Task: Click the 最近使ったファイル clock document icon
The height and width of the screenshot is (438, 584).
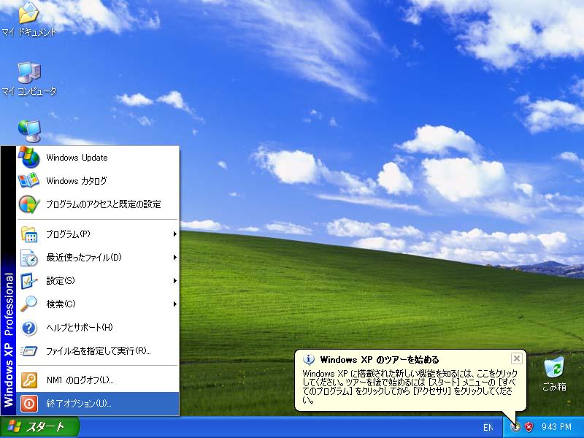Action: point(28,258)
